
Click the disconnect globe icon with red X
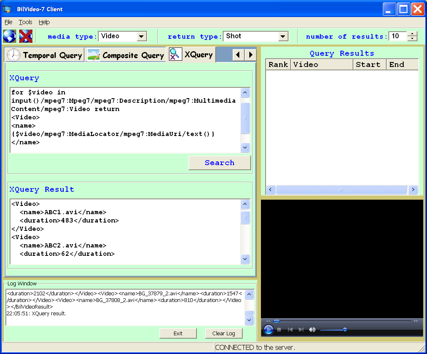point(26,36)
